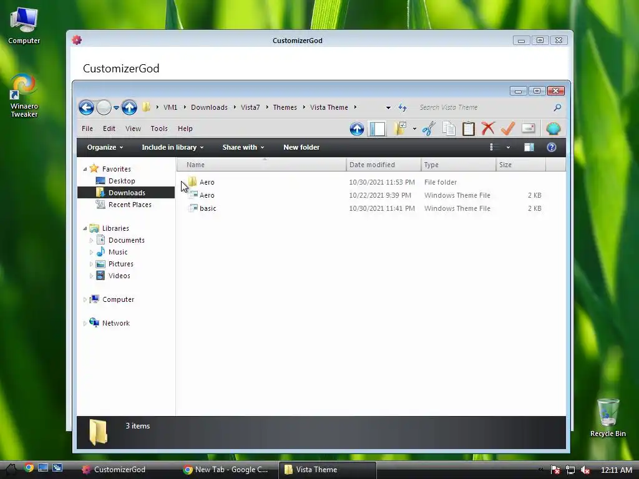The height and width of the screenshot is (479, 639).
Task: Sort by the Size column header
Action: coord(520,165)
